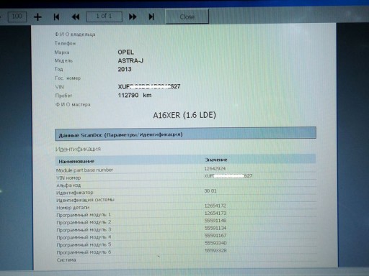
Task: Click the zoom in plus icon
Action: pos(37,17)
